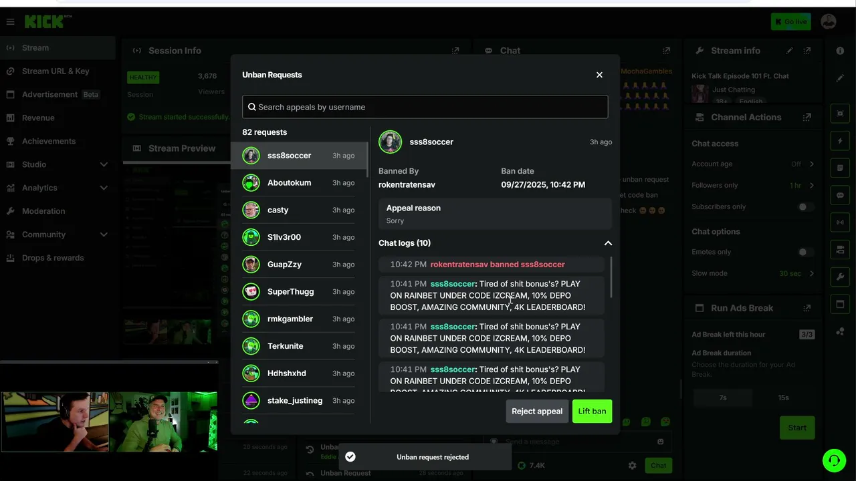Click the sss8soccer avatar in the appeal details
Screen dimensions: 856x481
coord(390,142)
